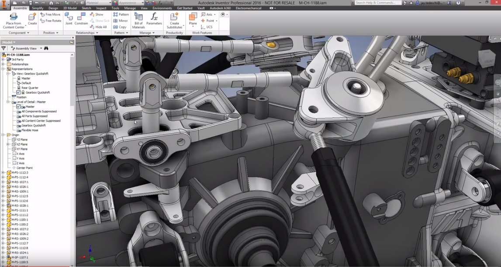Expand the Manage panel dropdown
The image size is (501, 267).
click(x=154, y=33)
